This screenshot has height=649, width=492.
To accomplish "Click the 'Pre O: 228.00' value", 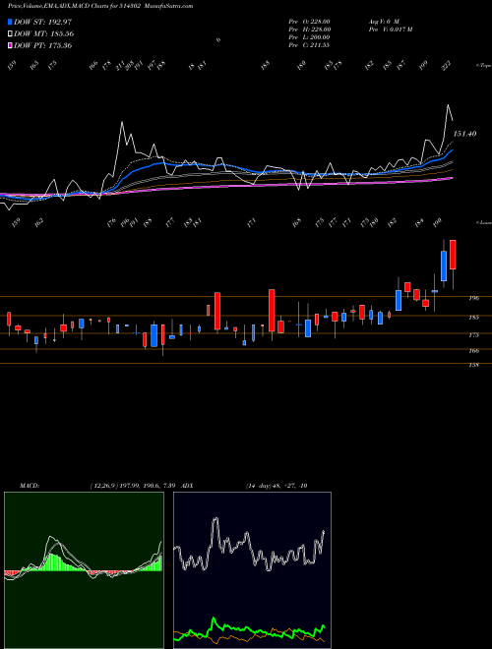I will [309, 22].
